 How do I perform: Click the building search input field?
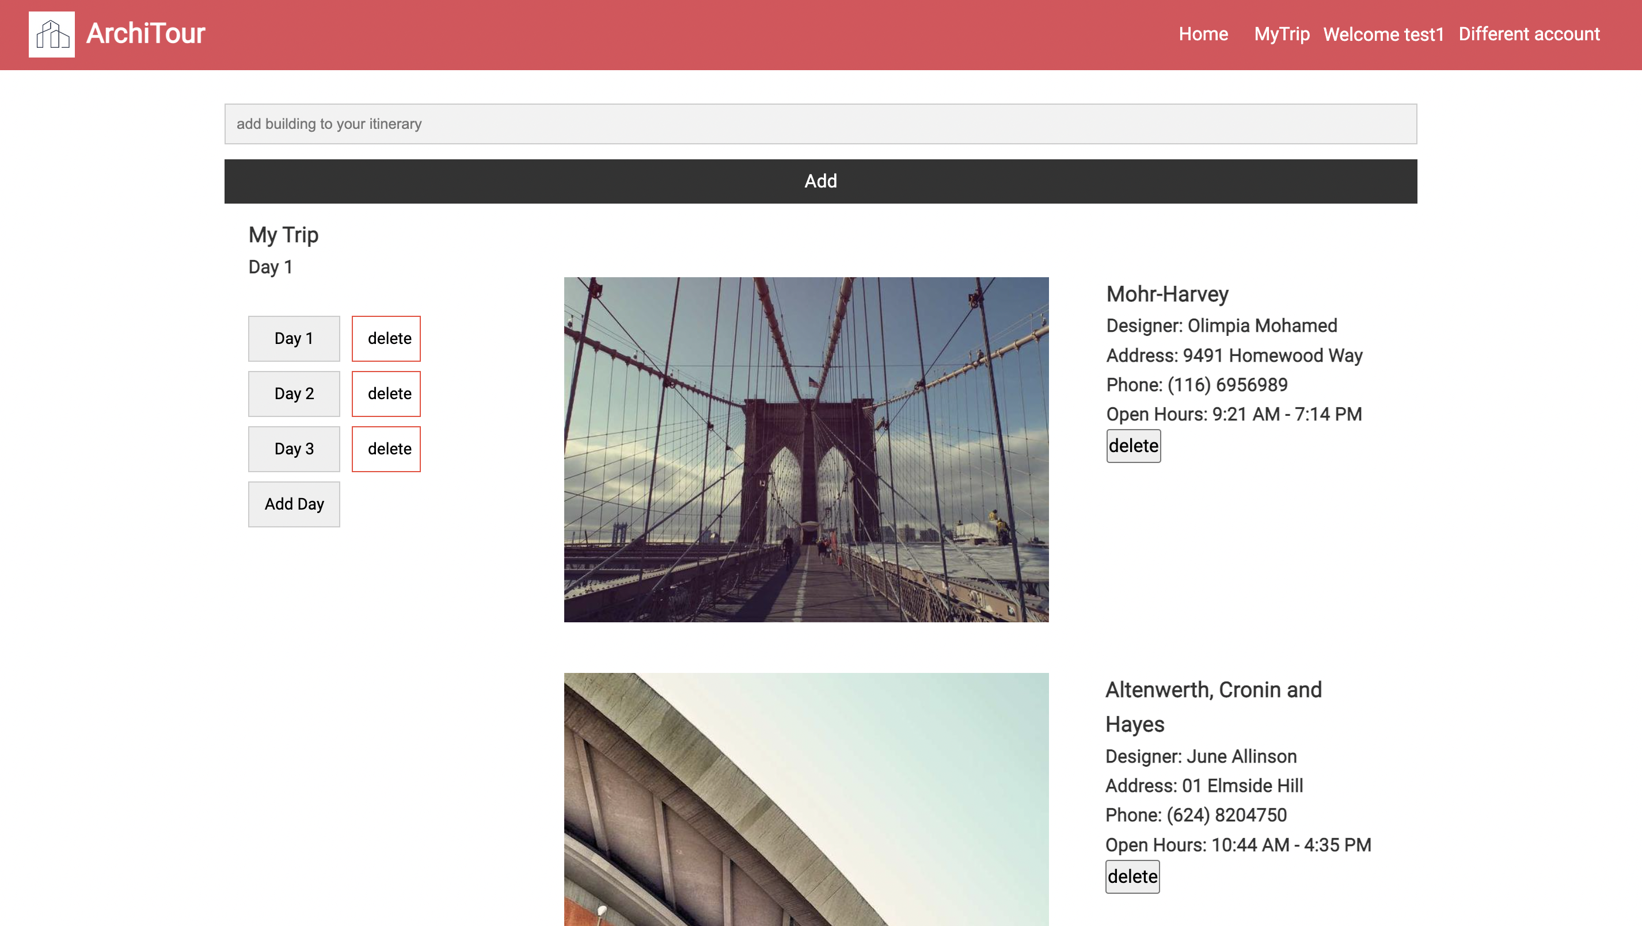821,124
